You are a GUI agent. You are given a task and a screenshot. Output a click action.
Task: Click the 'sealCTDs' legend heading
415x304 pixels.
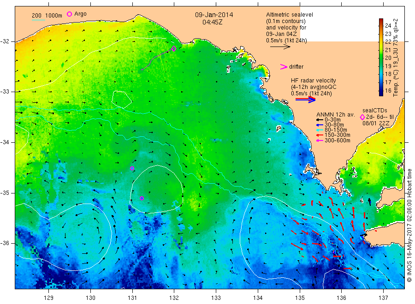tap(375, 111)
